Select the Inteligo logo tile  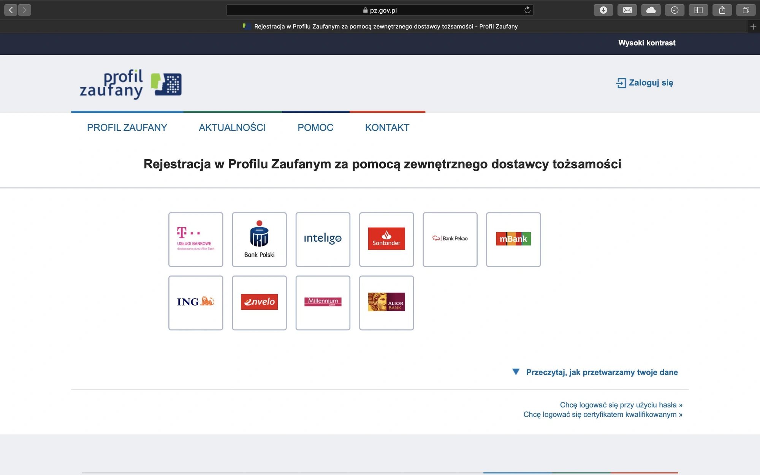tap(323, 239)
